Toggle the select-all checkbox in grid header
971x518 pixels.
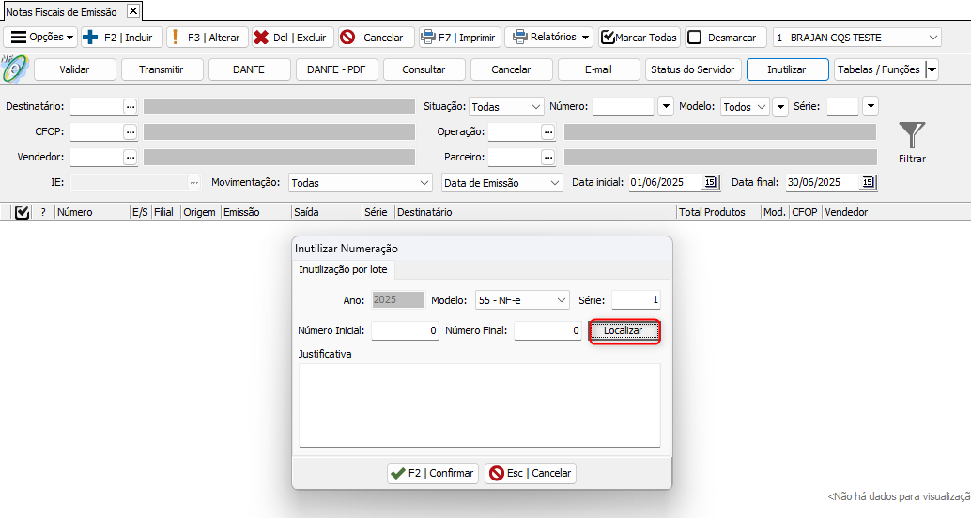[23, 212]
